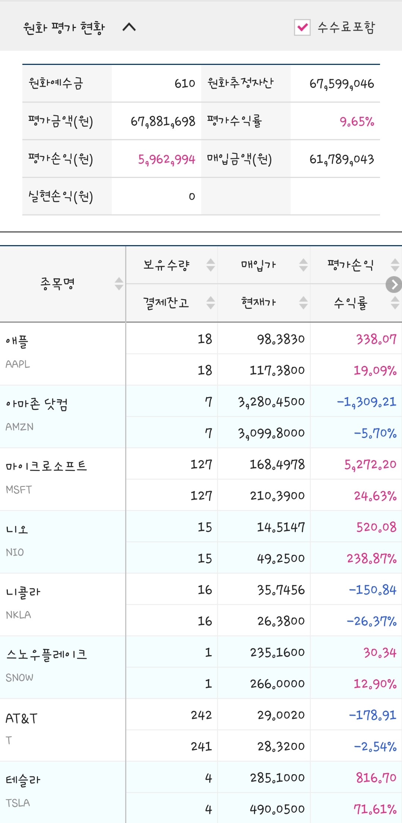The image size is (402, 823).
Task: Select the TSLA ticker text
Action: pyautogui.click(x=18, y=803)
